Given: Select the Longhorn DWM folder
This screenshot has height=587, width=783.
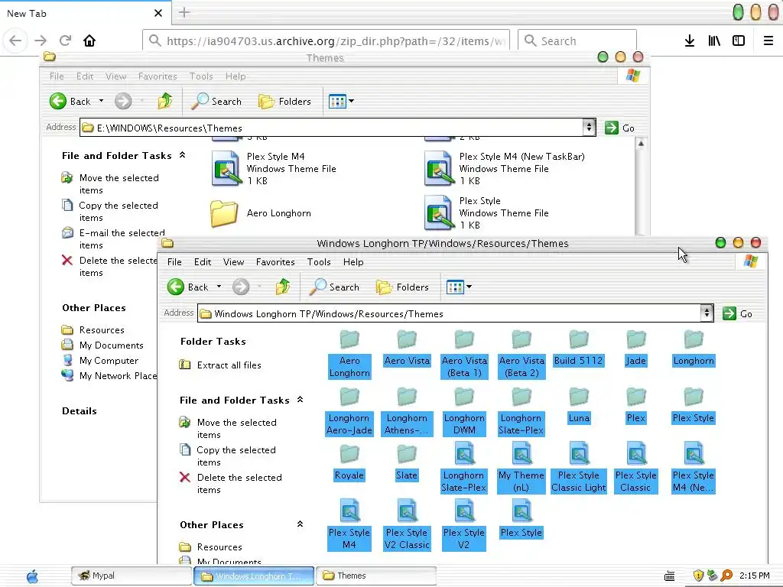Looking at the screenshot, I should pos(464,412).
